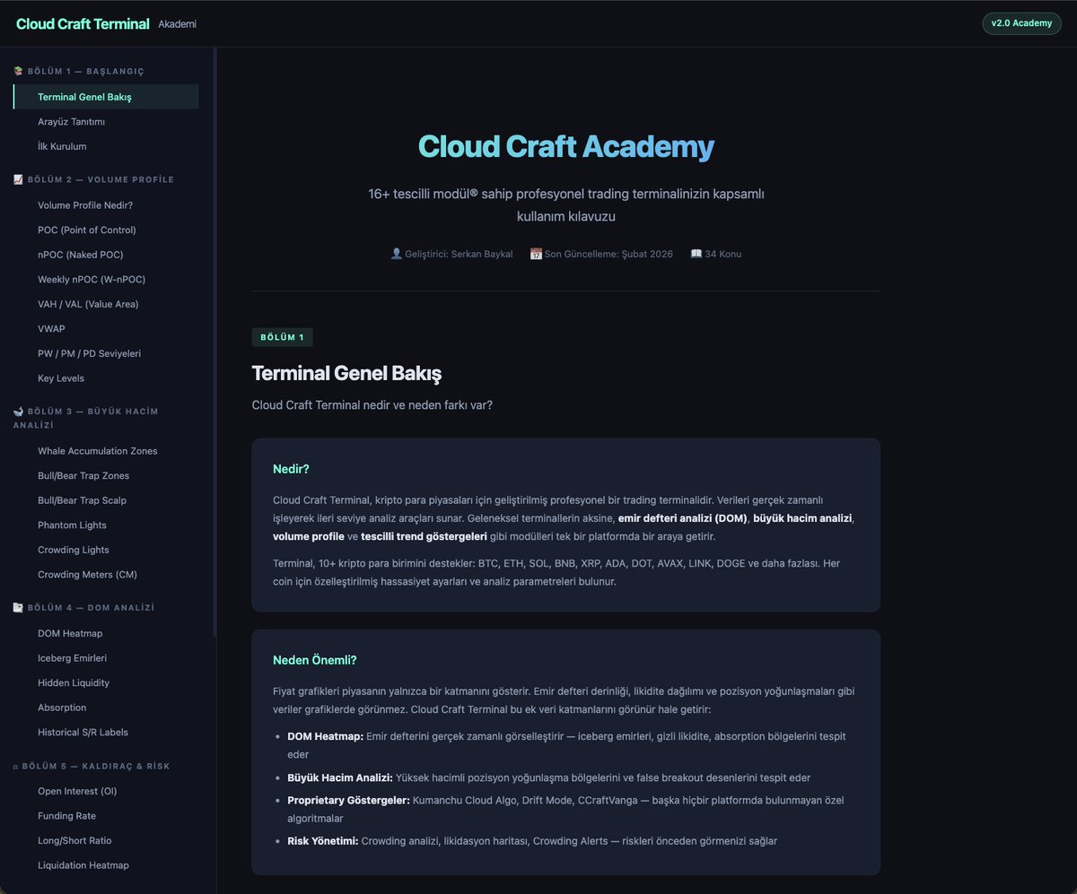Click the BÖLÜM 5 — KALDIRAÇ & RİSK header
This screenshot has height=894, width=1077.
coord(96,767)
